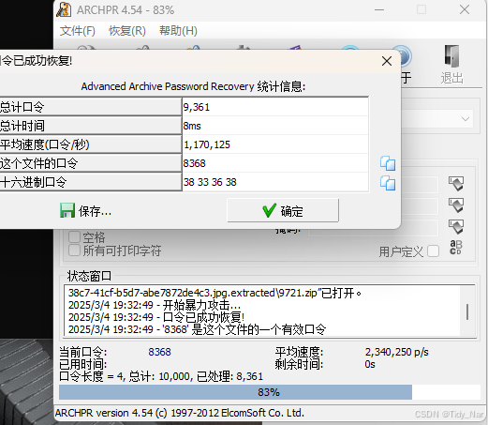The width and height of the screenshot is (488, 425).
Task: Click the blue current password 8368 beside 当前口令
Action: point(159,352)
